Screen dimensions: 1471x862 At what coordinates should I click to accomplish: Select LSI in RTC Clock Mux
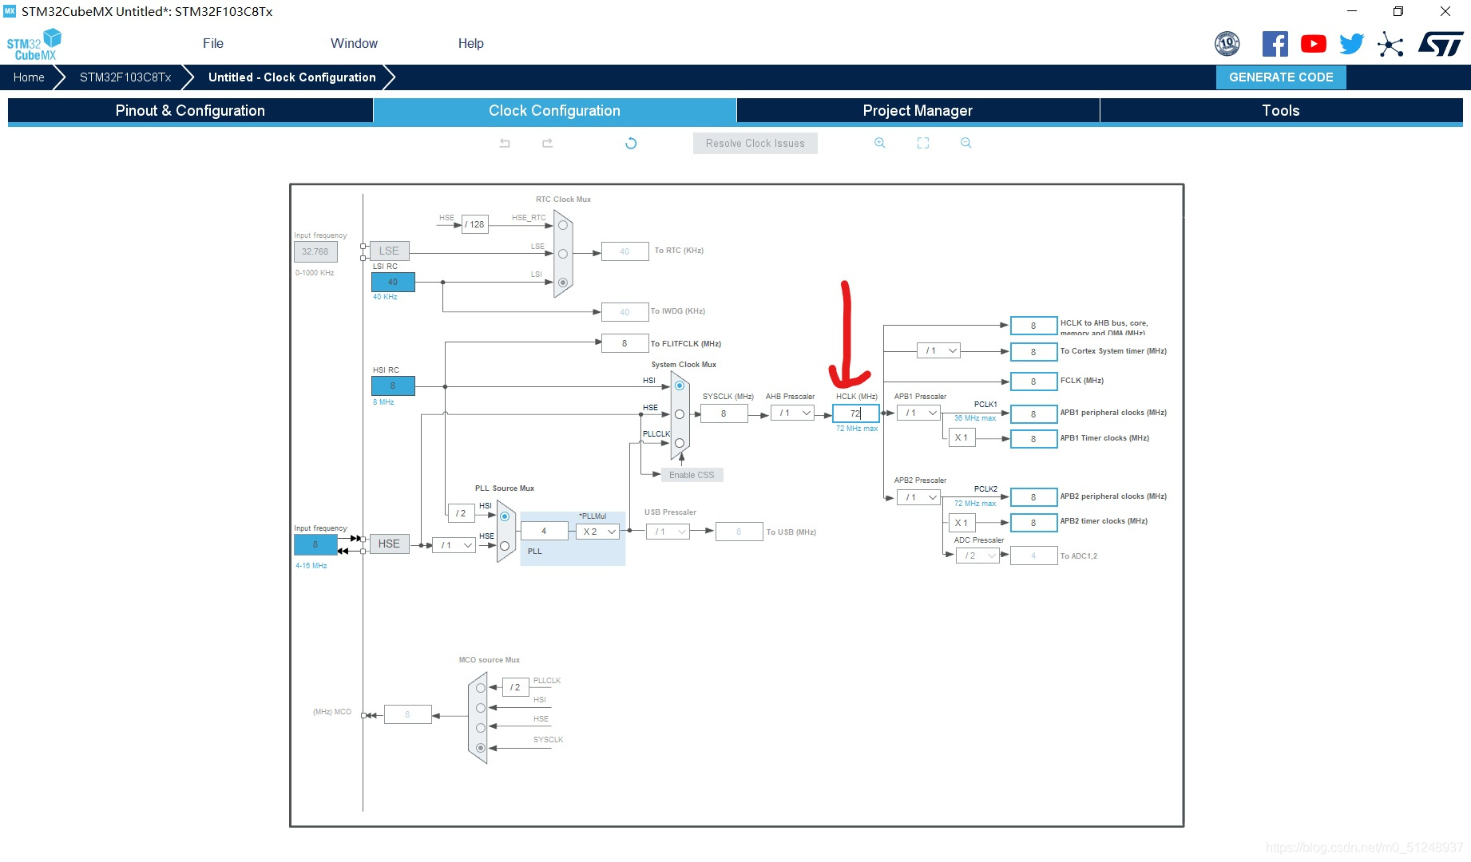tap(563, 283)
